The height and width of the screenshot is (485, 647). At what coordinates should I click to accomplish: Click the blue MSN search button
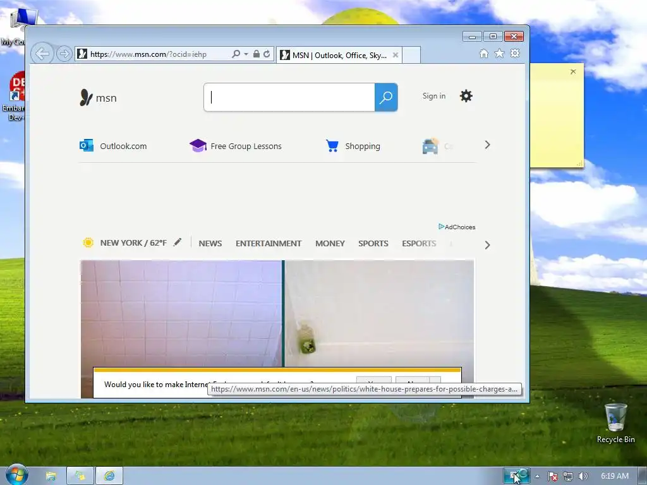(x=386, y=97)
